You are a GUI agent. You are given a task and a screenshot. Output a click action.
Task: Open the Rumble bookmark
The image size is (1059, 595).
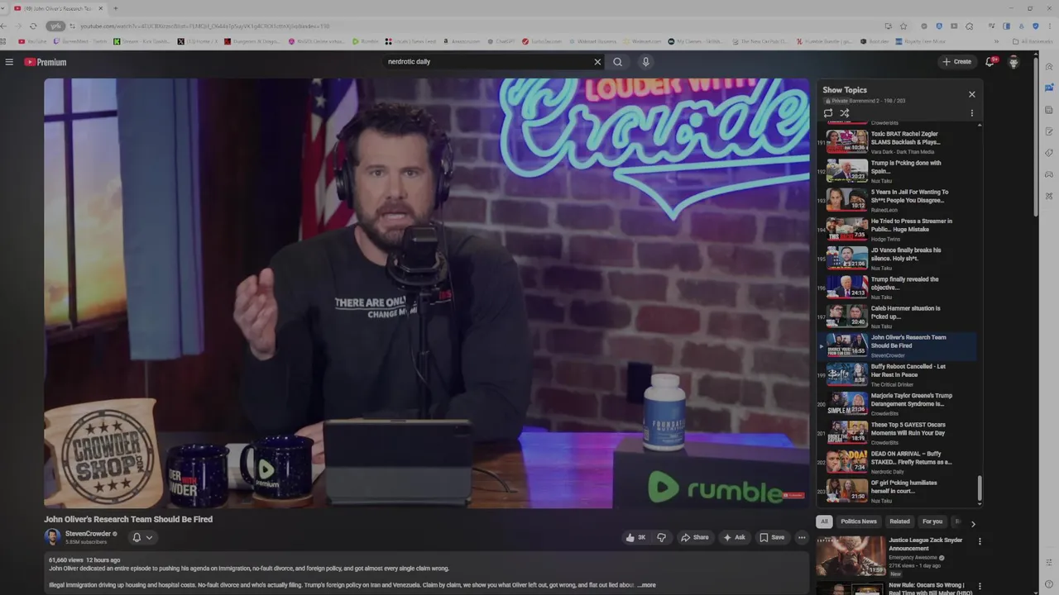tap(365, 41)
